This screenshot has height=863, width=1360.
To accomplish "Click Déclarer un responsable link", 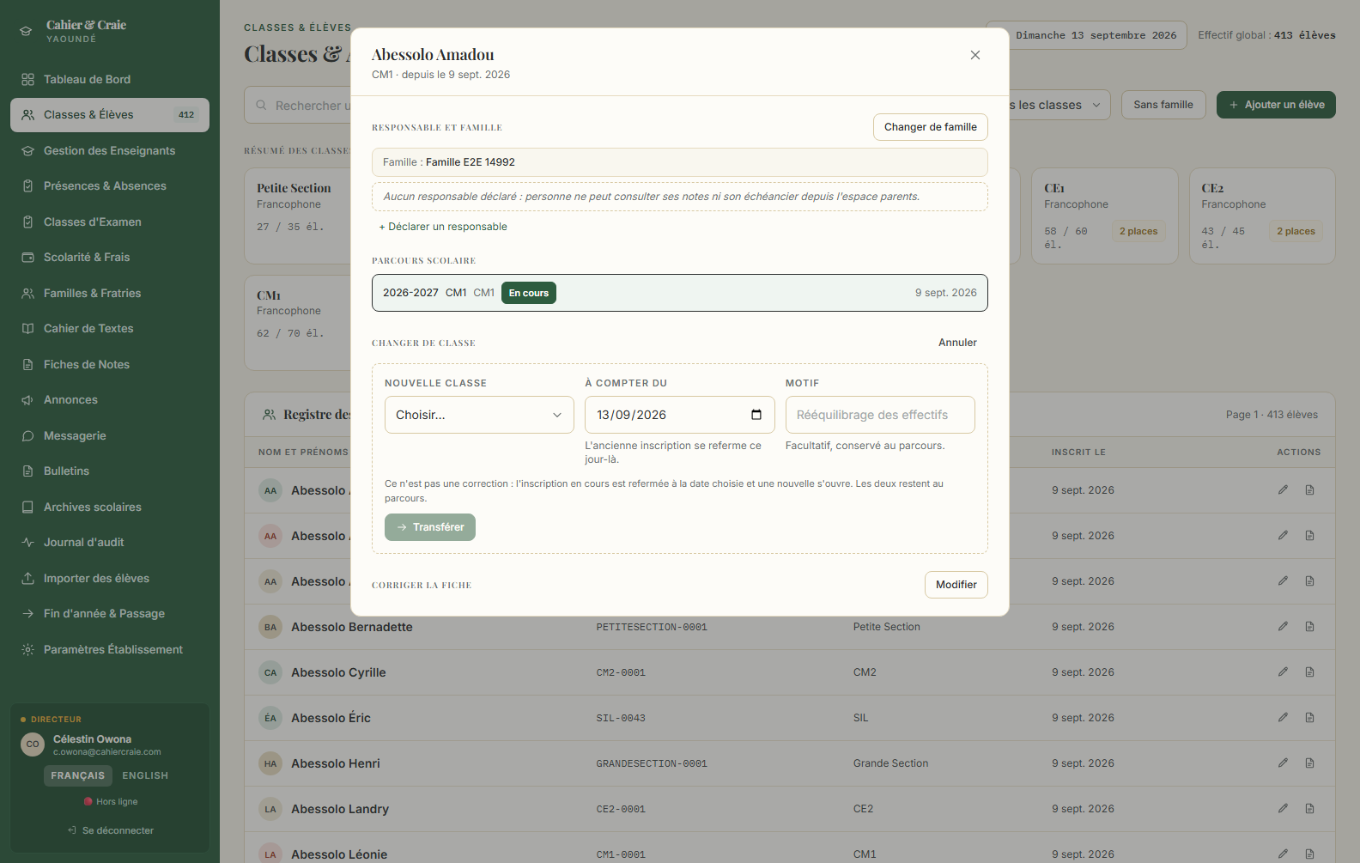I will [x=443, y=227].
